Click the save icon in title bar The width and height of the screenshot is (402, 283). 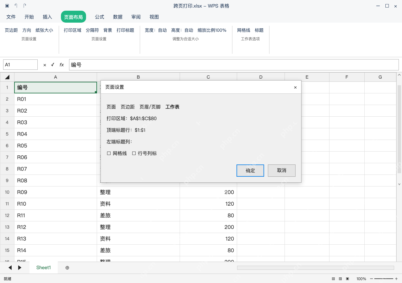[7, 6]
